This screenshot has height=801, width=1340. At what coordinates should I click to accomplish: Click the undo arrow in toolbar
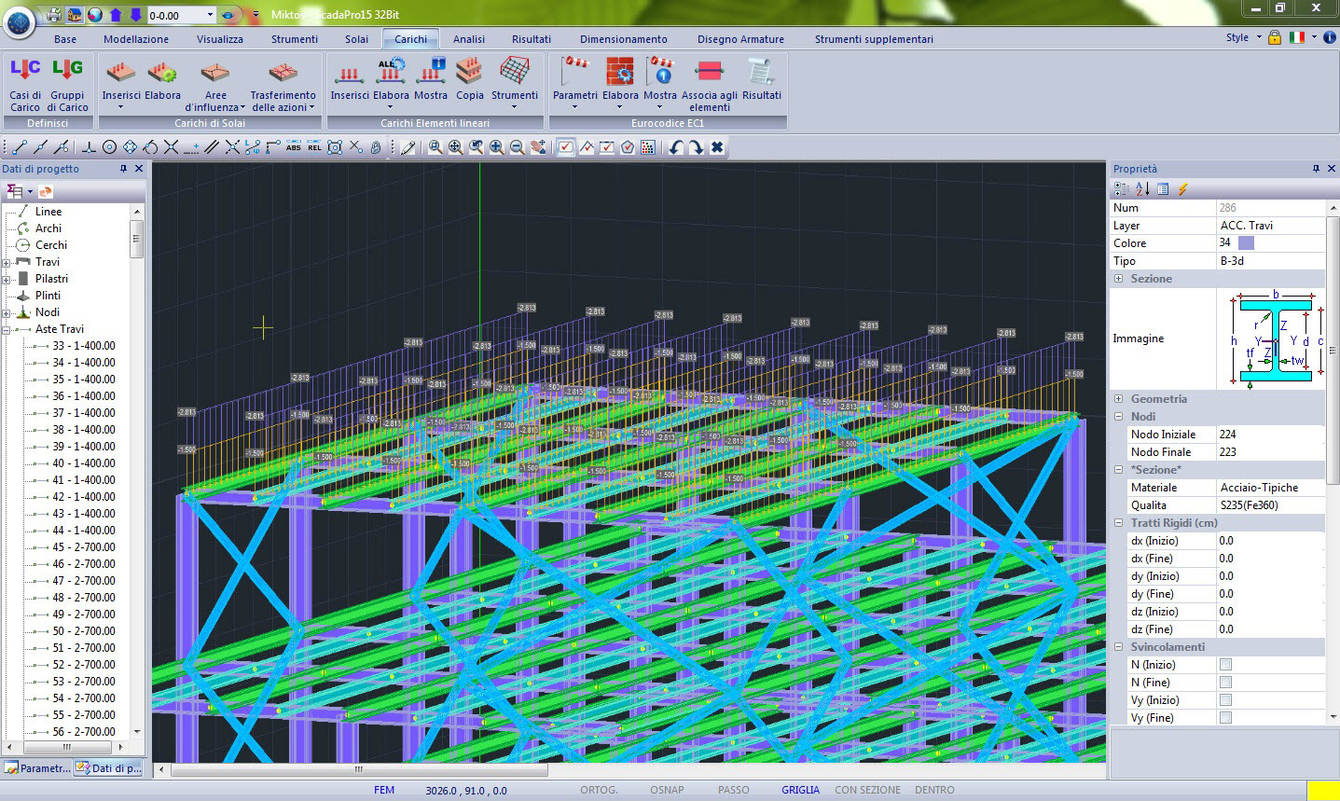(676, 147)
